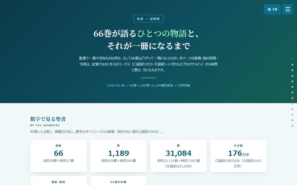Switch language with the EN globe button
Screen dimensions: 297x185
coord(272,9)
